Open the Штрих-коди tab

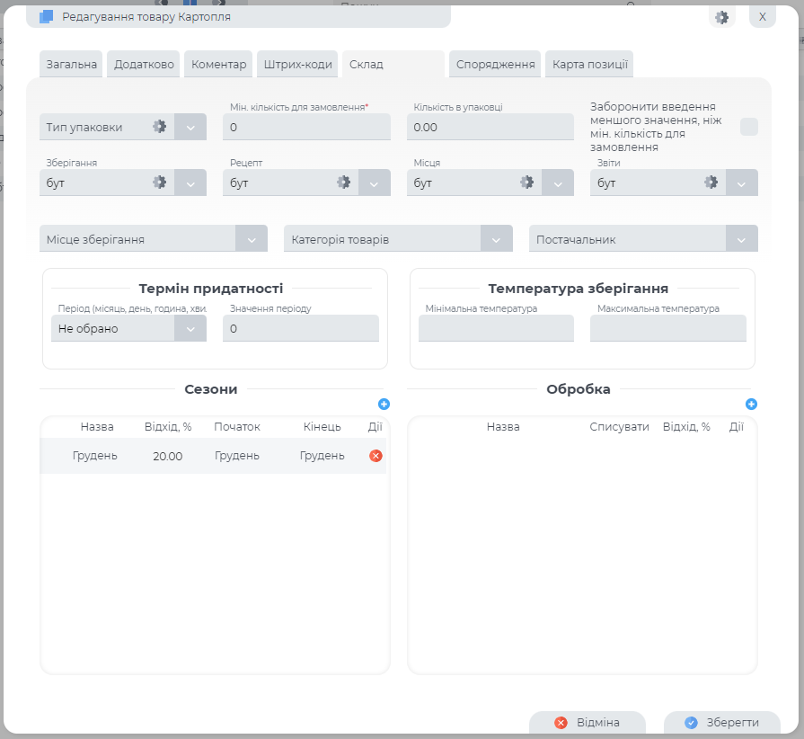click(297, 65)
